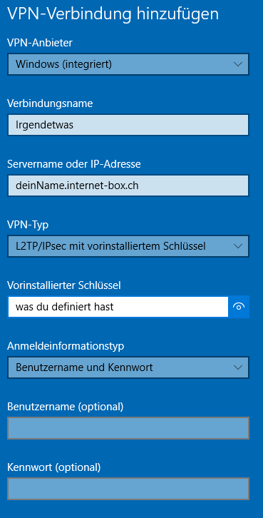Open the VPN-Anbieter dropdown
263x518 pixels.
pyautogui.click(x=128, y=64)
